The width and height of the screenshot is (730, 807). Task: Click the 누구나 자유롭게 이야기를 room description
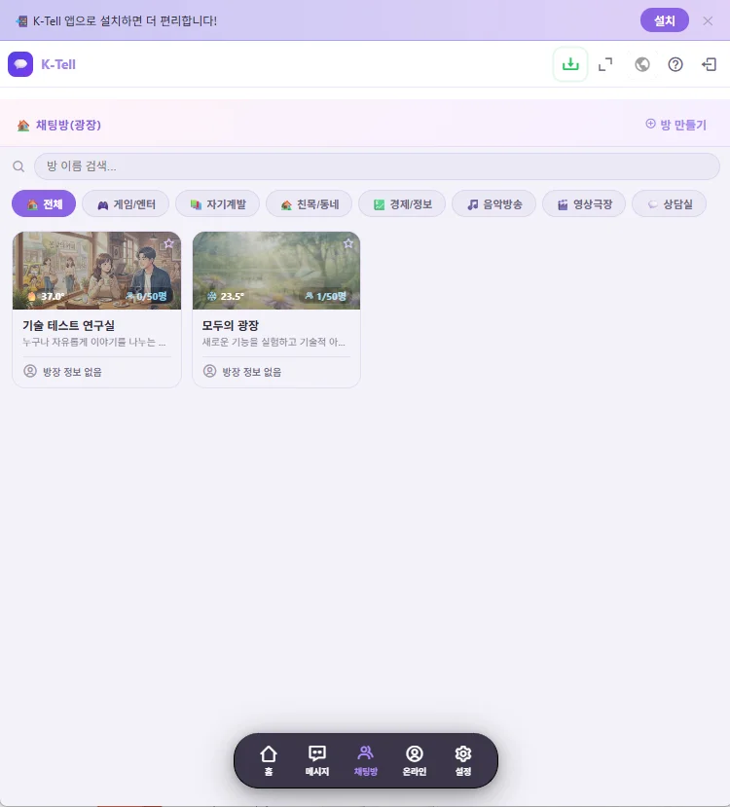point(93,342)
